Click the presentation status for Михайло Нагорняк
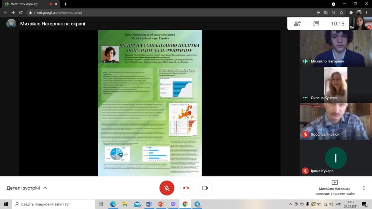 tap(335, 188)
